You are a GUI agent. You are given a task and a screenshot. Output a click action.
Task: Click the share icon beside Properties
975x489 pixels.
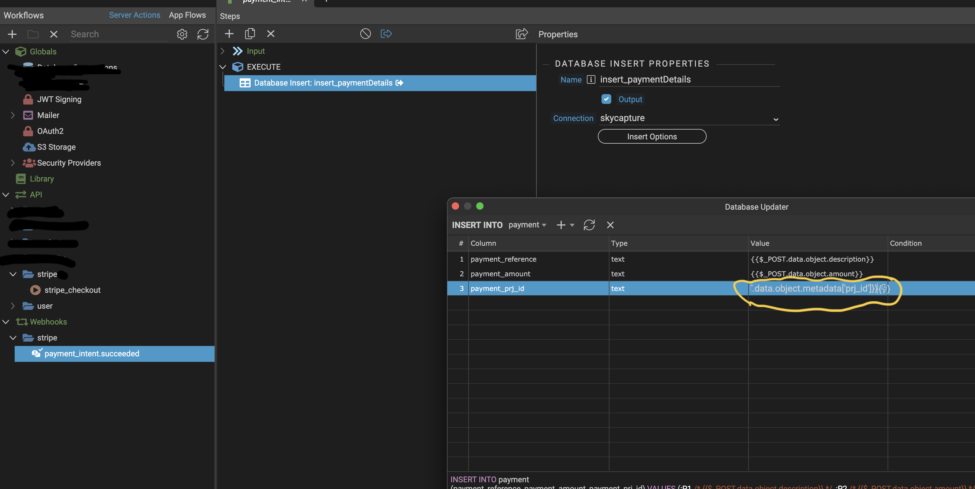click(x=521, y=34)
